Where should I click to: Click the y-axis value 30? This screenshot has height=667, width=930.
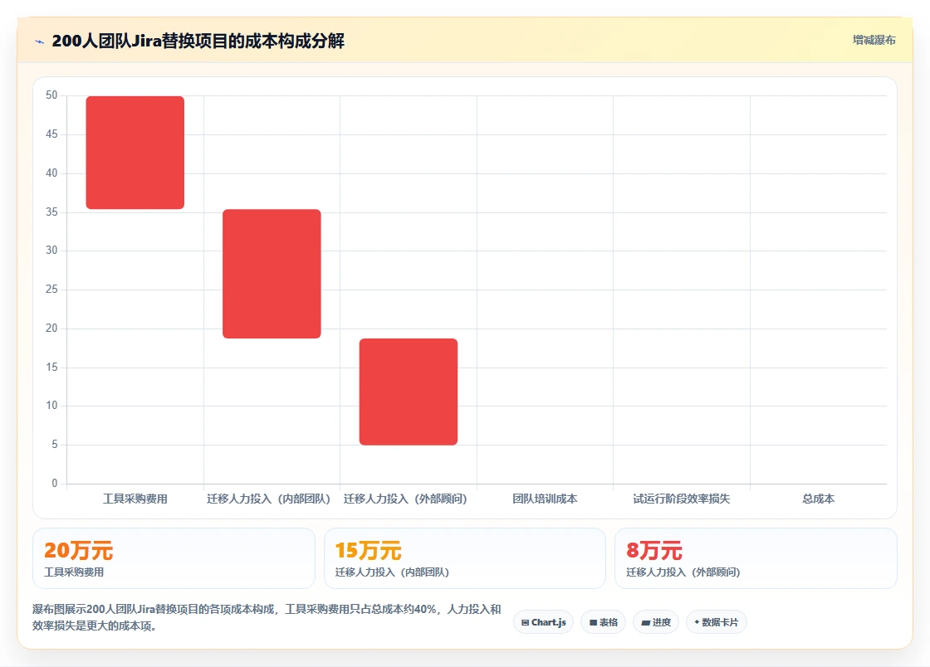[51, 251]
